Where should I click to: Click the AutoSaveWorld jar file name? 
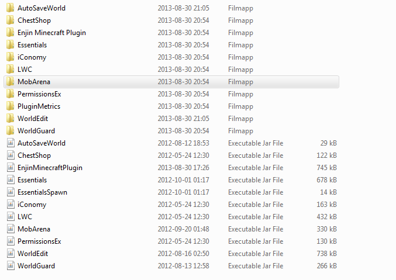pyautogui.click(x=42, y=143)
